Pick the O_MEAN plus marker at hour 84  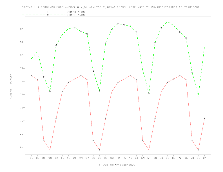pos(204,118)
